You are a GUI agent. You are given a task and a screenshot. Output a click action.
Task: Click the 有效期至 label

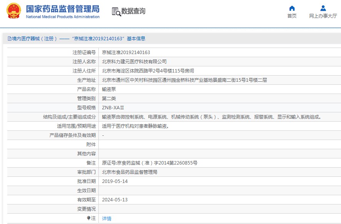pos(86,200)
